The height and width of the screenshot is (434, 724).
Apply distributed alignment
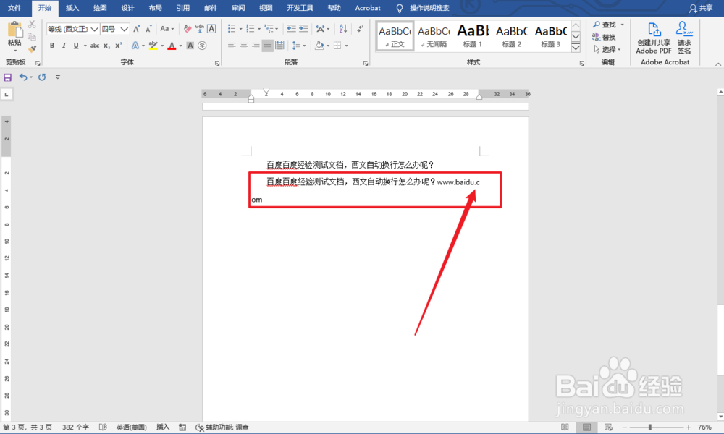coord(279,46)
